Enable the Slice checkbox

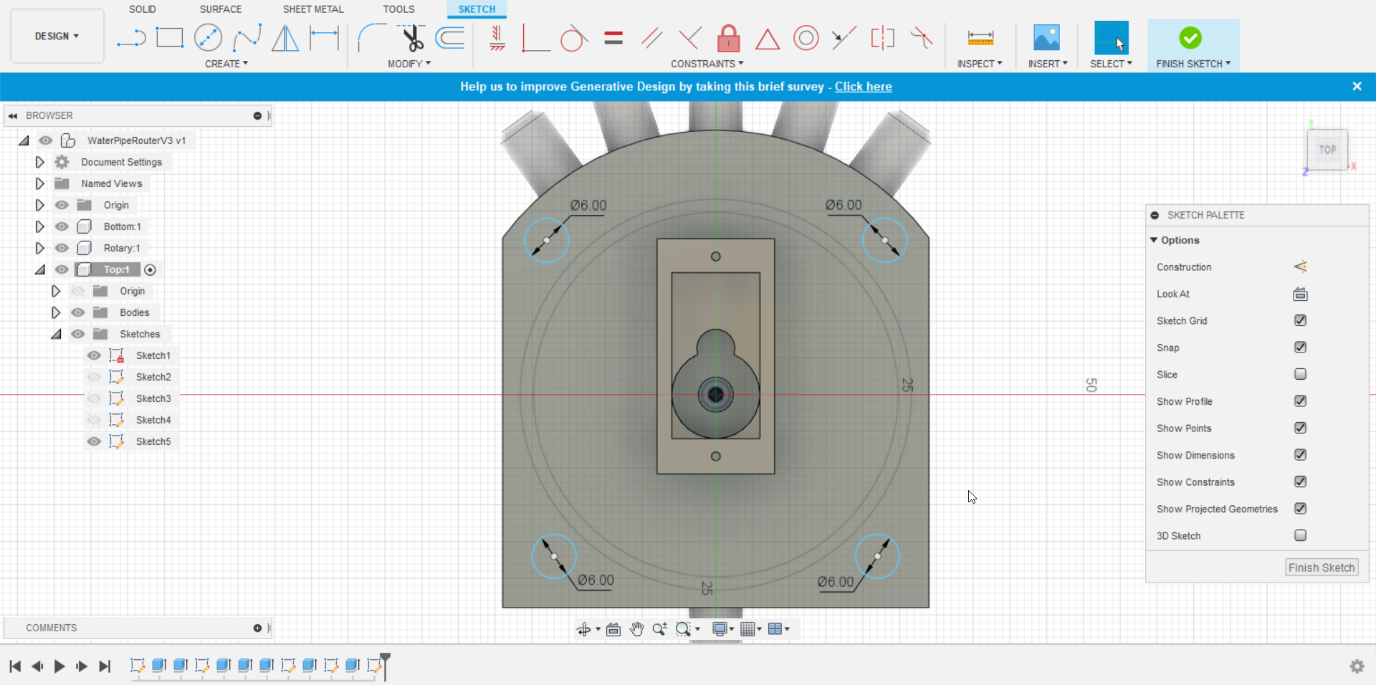[x=1300, y=374]
